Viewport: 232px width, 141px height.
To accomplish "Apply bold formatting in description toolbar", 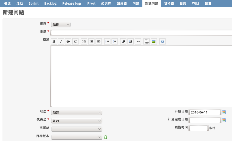I will pos(54,41).
